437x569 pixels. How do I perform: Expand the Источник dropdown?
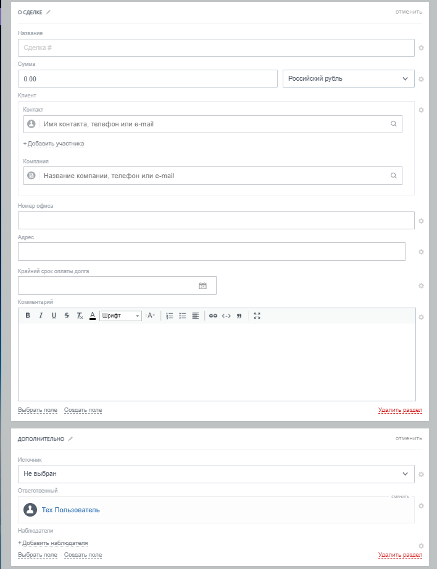click(x=216, y=474)
